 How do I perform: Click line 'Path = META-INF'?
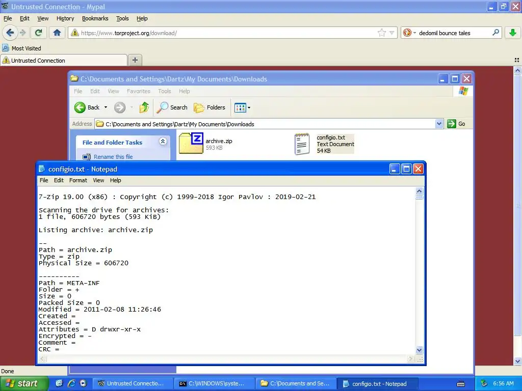[69, 283]
